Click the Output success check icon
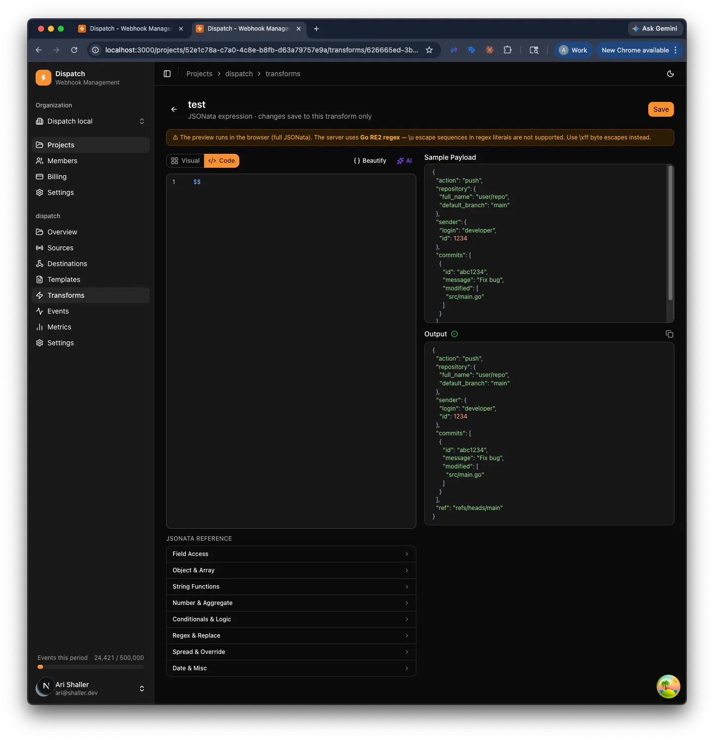 454,334
